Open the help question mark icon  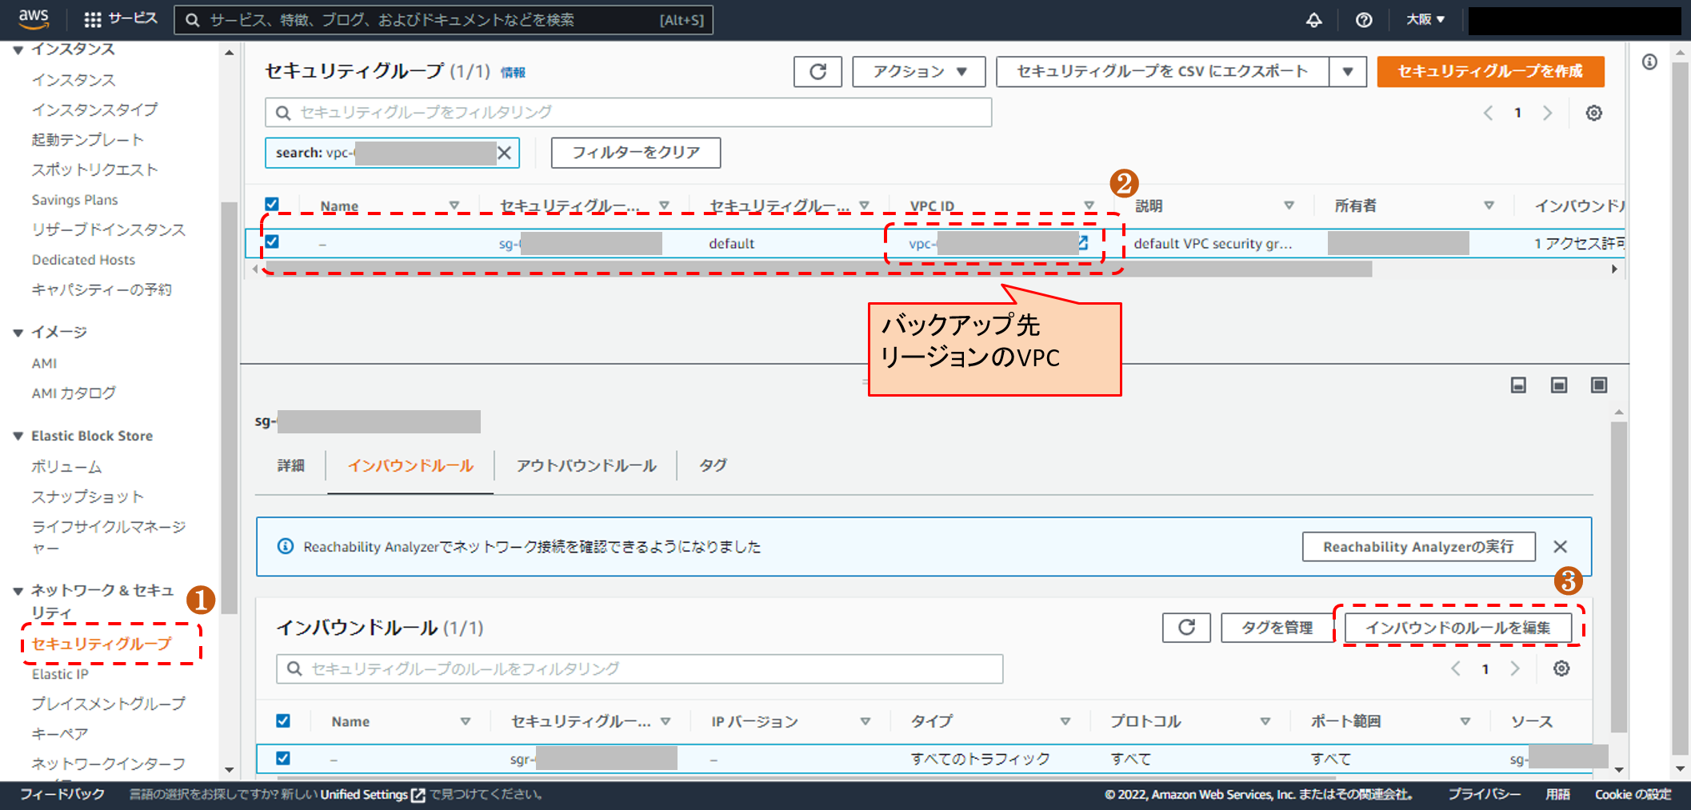click(1364, 20)
